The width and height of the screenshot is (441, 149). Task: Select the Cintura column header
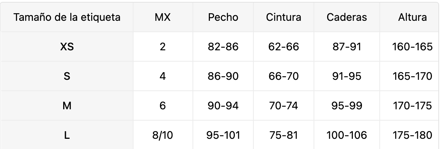pos(284,17)
